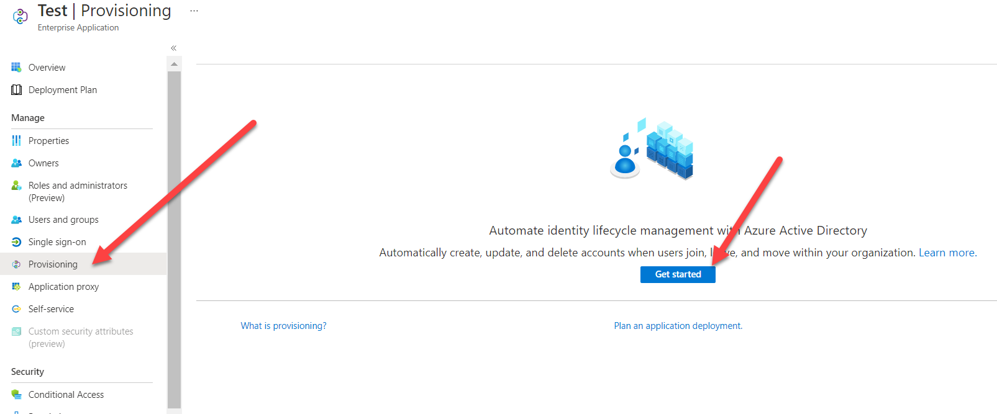The height and width of the screenshot is (414, 997).
Task: Open the Single sign-on menu item
Action: coord(57,242)
